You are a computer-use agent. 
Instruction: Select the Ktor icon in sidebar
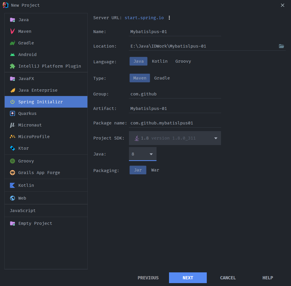[12, 148]
